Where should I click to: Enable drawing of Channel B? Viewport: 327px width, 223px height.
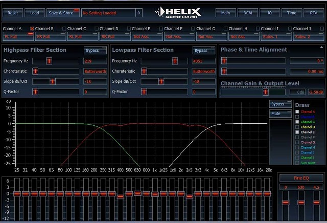[297, 117]
